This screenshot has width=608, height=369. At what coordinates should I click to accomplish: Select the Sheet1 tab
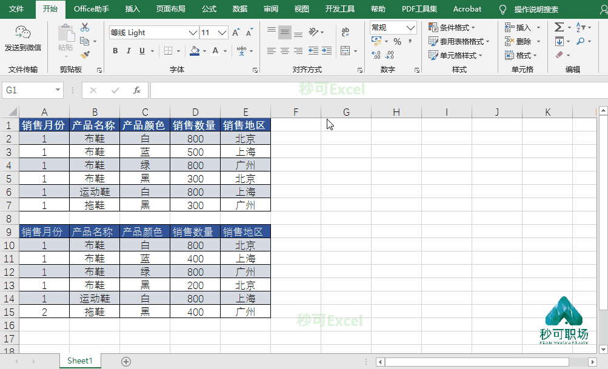(80, 361)
